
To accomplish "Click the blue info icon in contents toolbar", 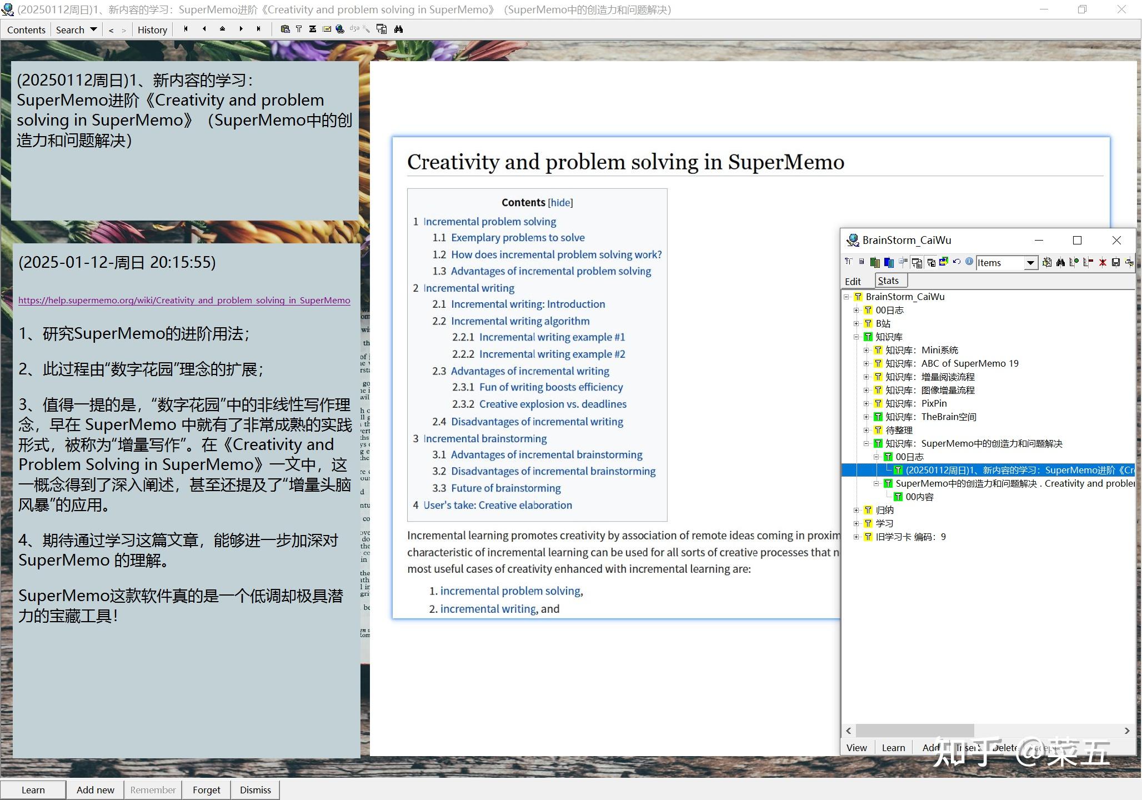I will coord(969,262).
